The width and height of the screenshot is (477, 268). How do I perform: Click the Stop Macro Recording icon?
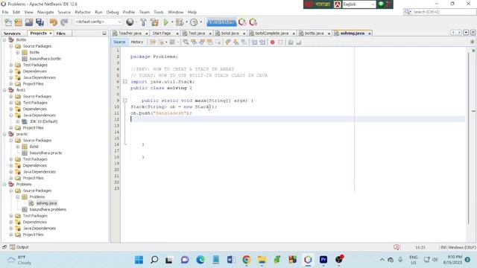[280, 42]
